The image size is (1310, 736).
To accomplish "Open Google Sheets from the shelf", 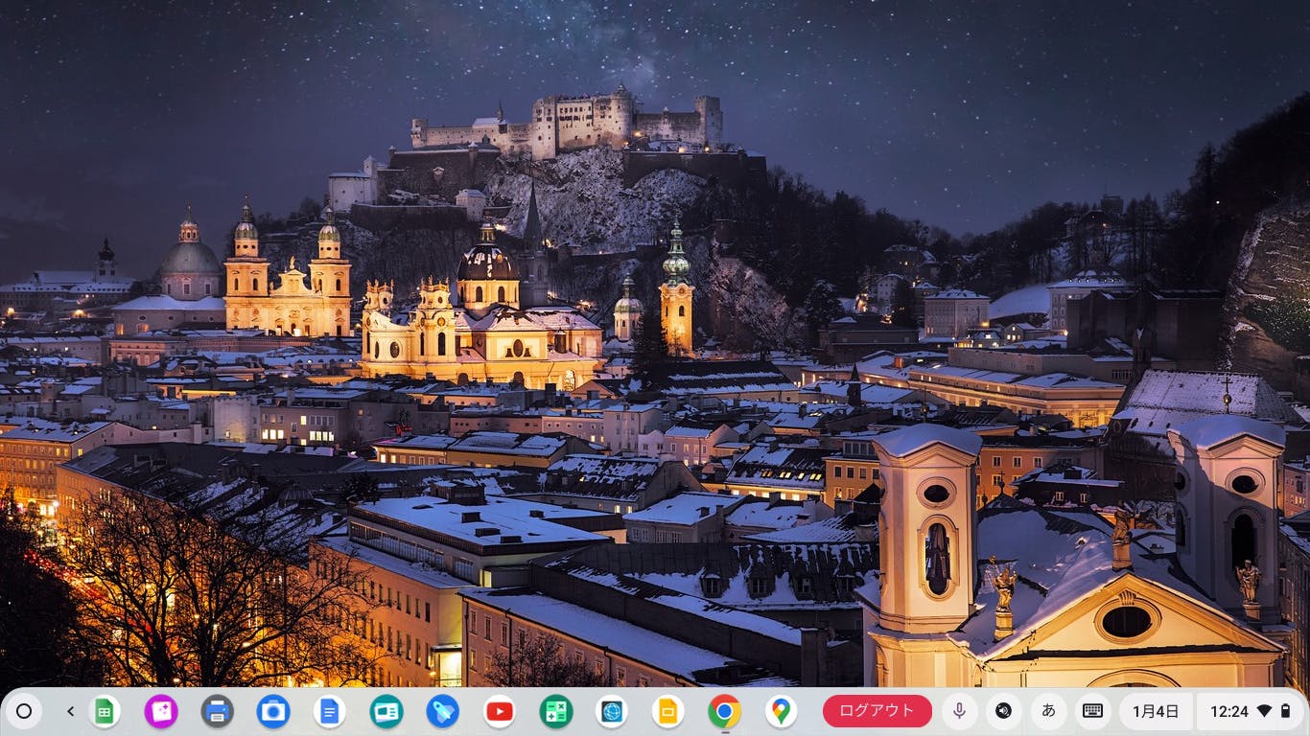I will tap(105, 711).
